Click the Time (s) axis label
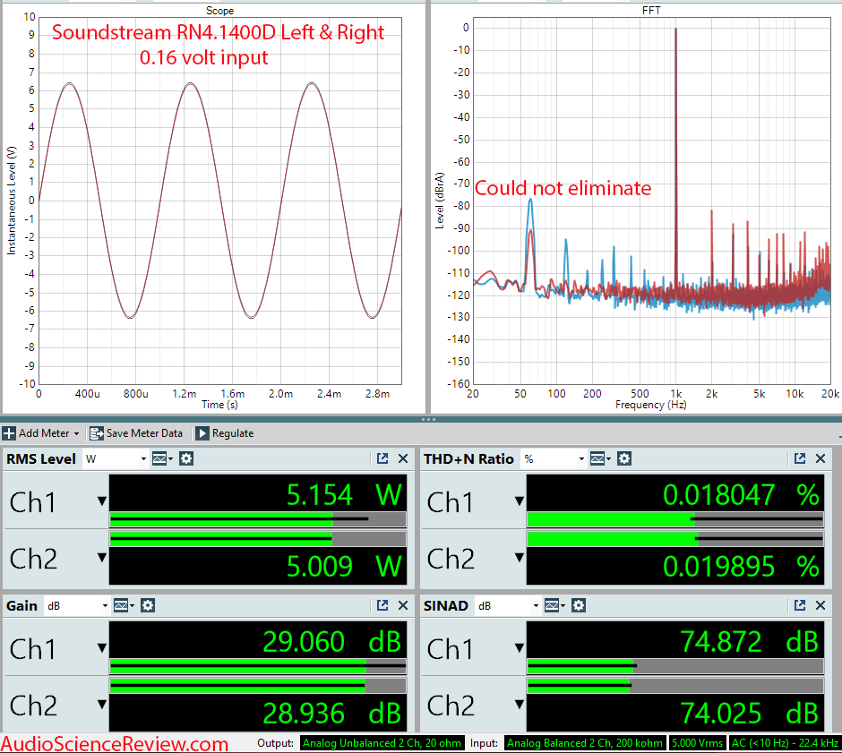This screenshot has width=842, height=753. pyautogui.click(x=219, y=405)
